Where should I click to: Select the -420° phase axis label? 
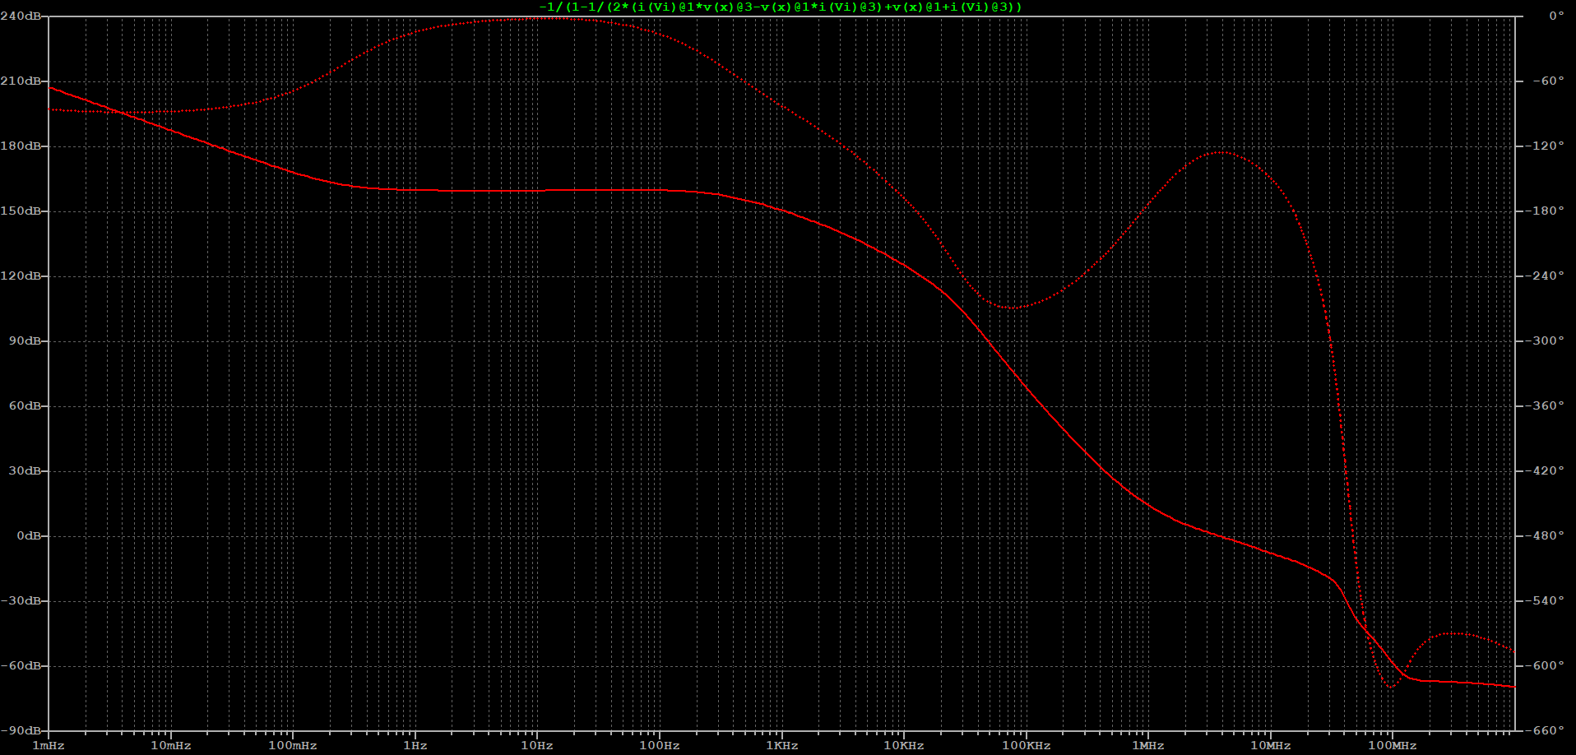[x=1545, y=470]
